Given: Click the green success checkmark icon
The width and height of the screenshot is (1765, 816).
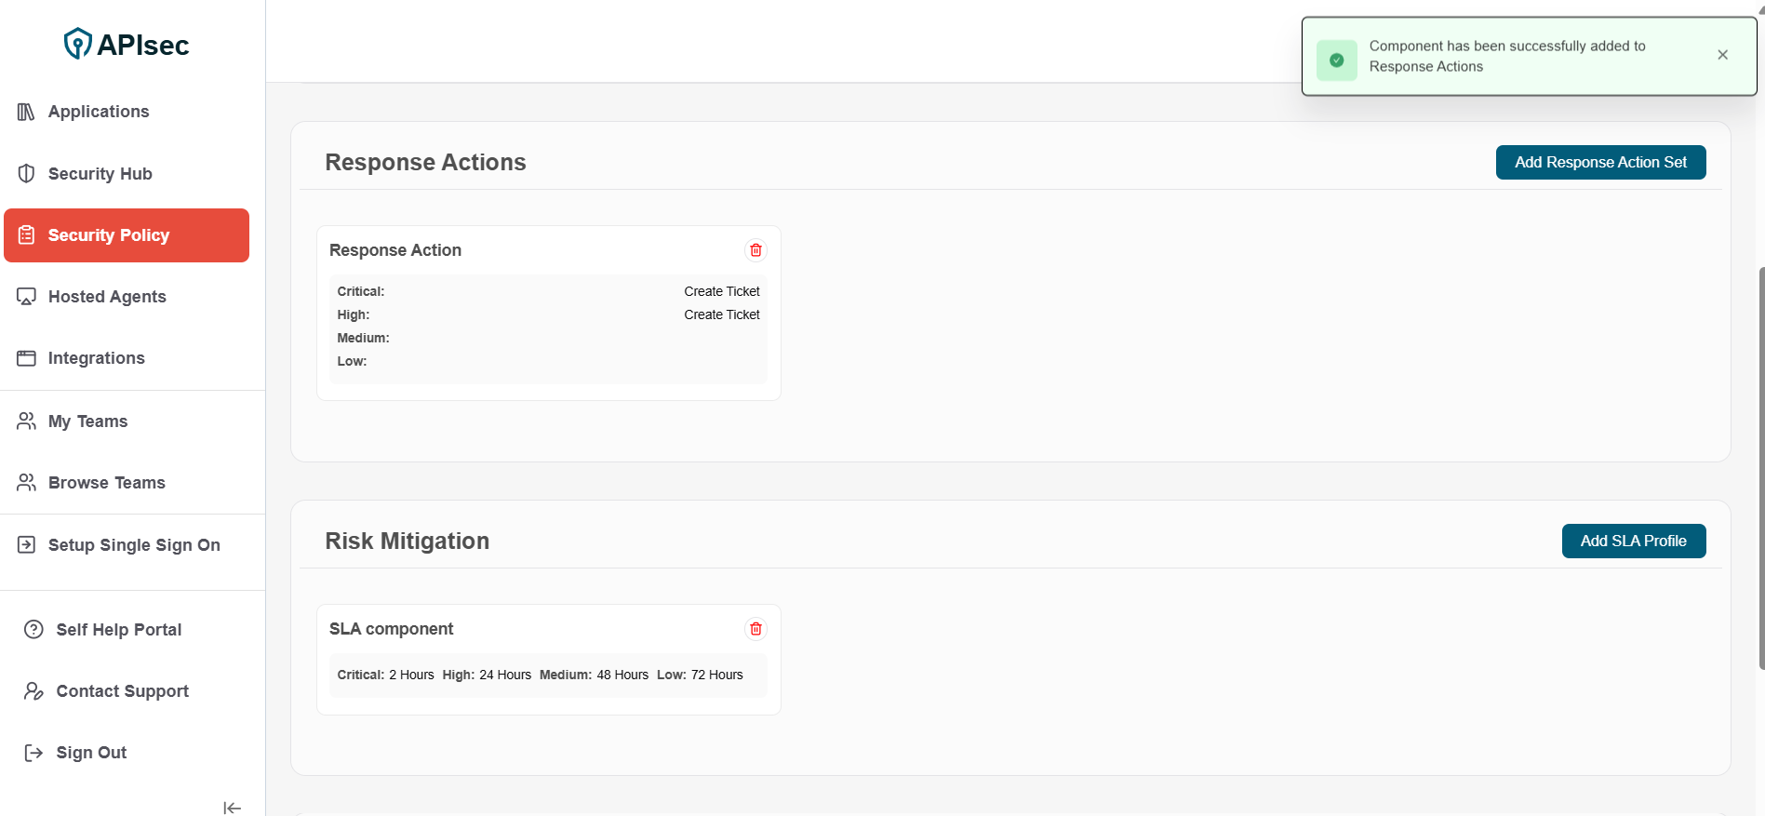Looking at the screenshot, I should tap(1336, 60).
